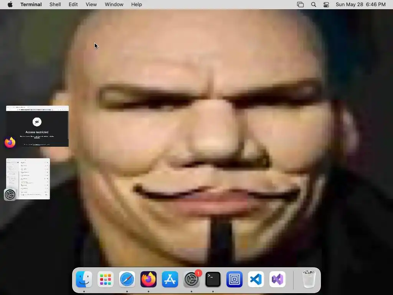Screen dimensions: 393x295
Task: Switch to System Settings window thumbnail
Action: point(28,179)
